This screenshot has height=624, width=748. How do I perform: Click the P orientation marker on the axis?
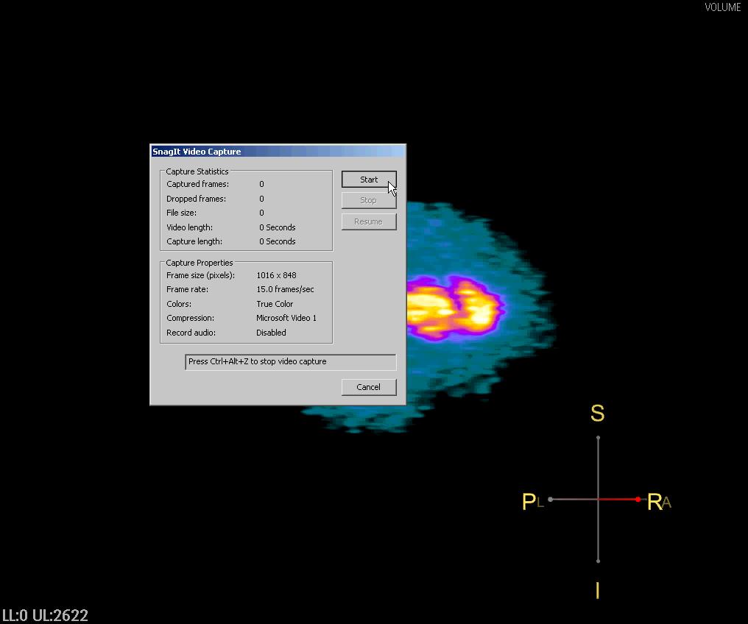point(529,502)
